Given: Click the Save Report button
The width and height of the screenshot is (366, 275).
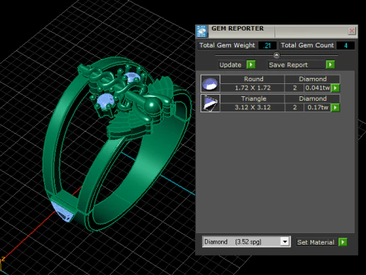Looking at the screenshot, I should pos(297,65).
